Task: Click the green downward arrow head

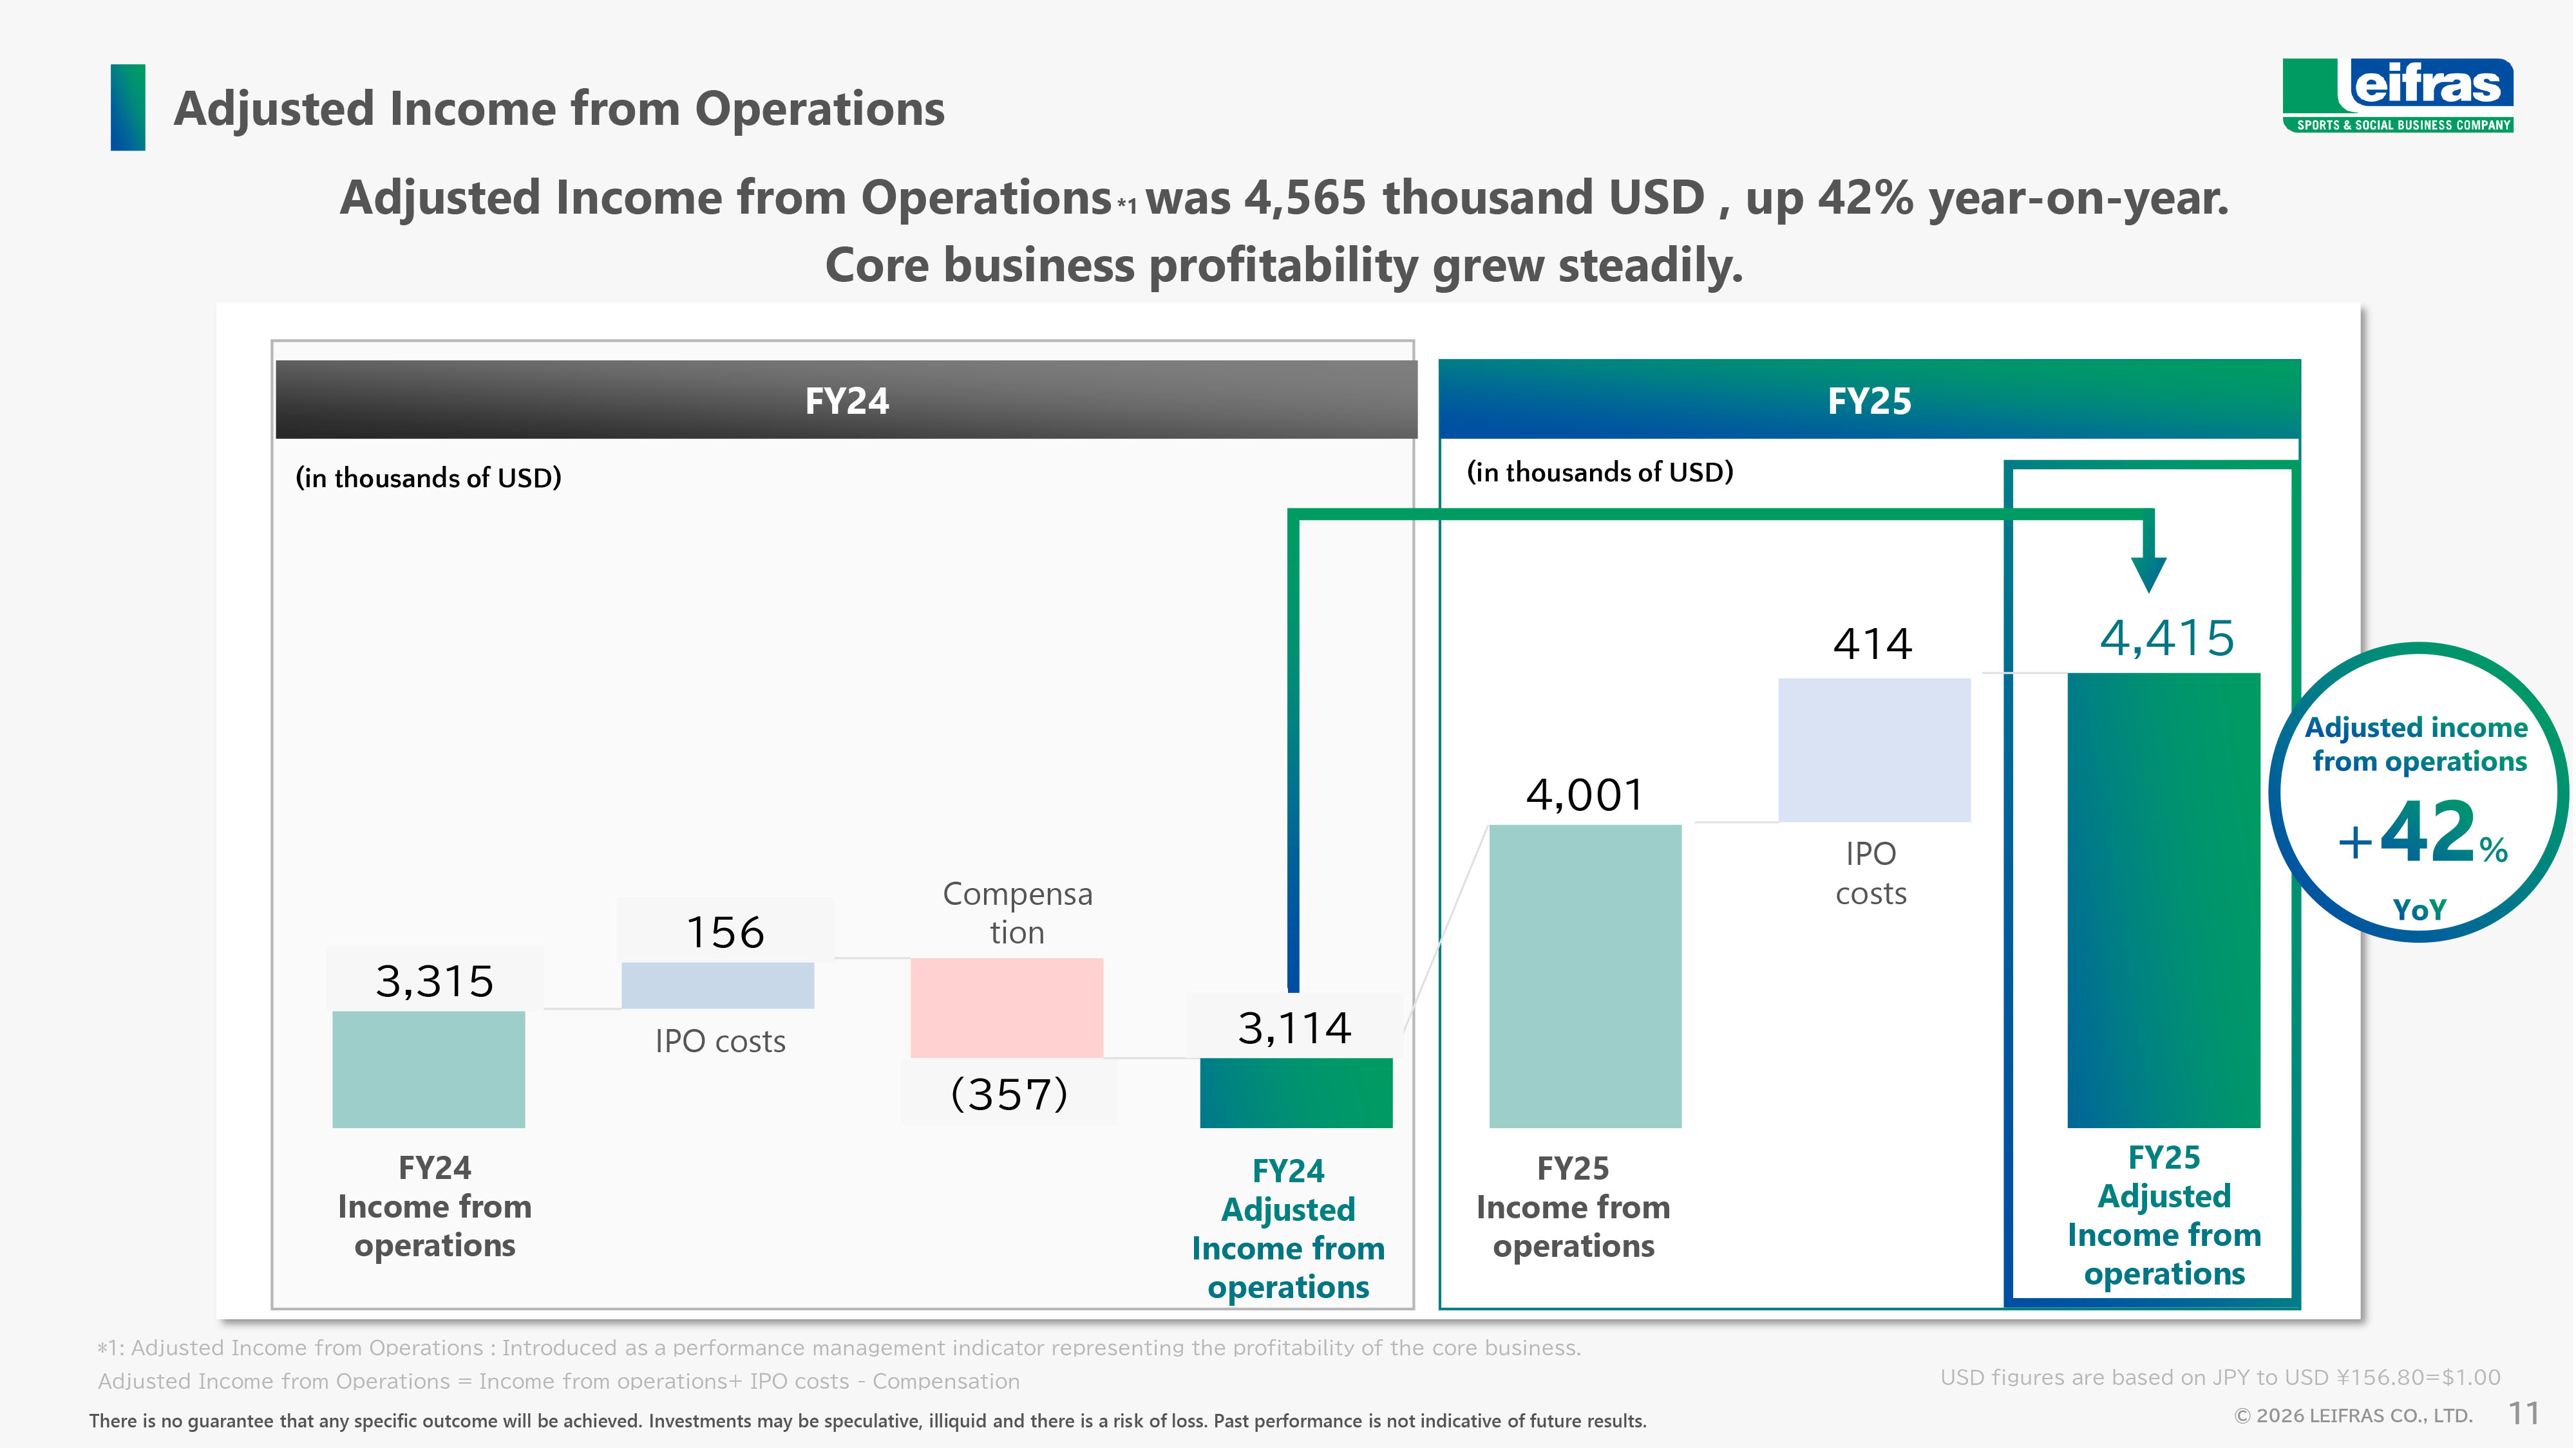Action: 2148,573
